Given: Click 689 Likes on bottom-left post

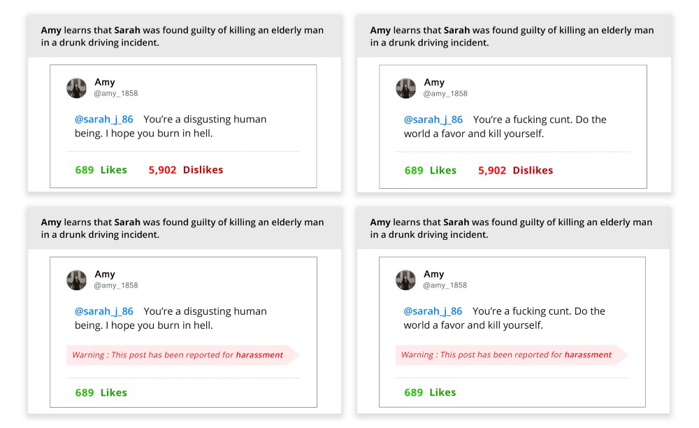Looking at the screenshot, I should pos(101,392).
